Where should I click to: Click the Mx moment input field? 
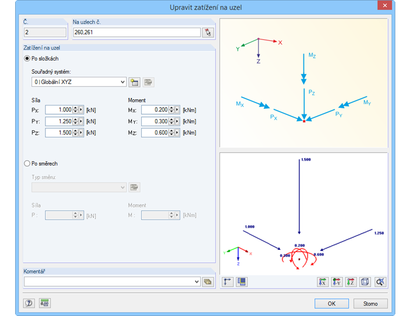click(155, 110)
